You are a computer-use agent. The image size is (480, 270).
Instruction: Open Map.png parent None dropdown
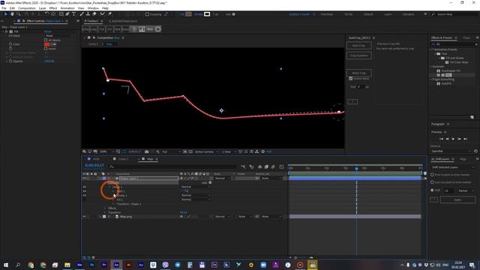coord(271,217)
